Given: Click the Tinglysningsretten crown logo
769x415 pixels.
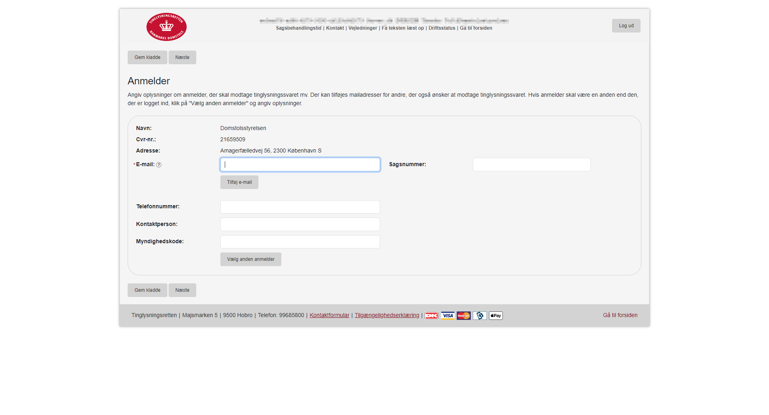Looking at the screenshot, I should point(166,27).
